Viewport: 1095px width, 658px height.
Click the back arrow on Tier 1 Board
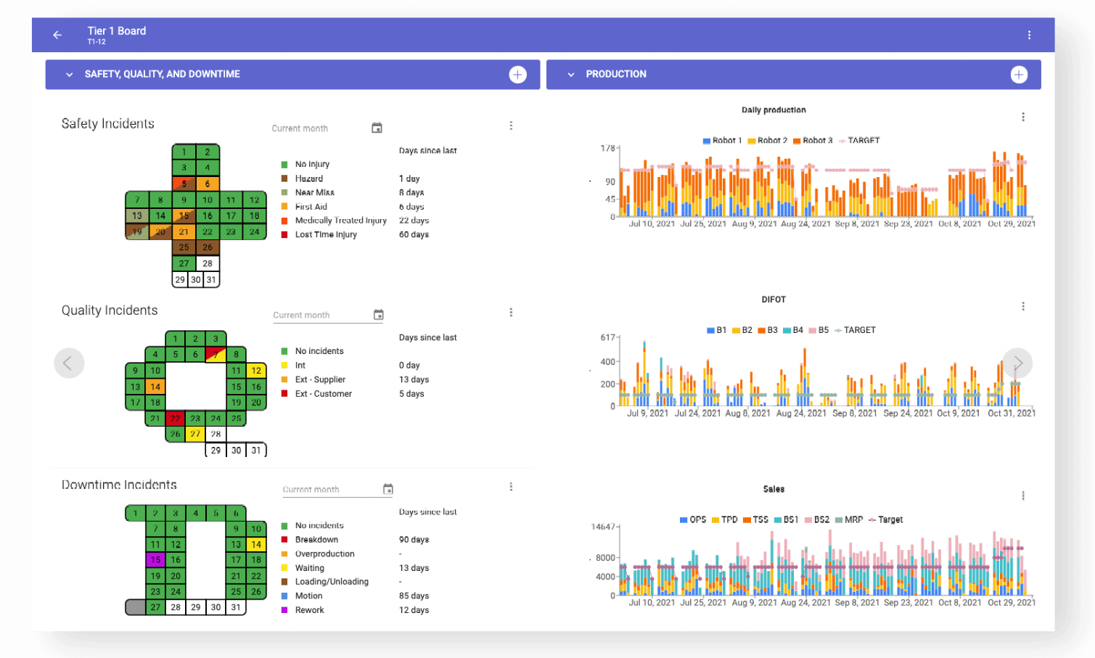[57, 34]
